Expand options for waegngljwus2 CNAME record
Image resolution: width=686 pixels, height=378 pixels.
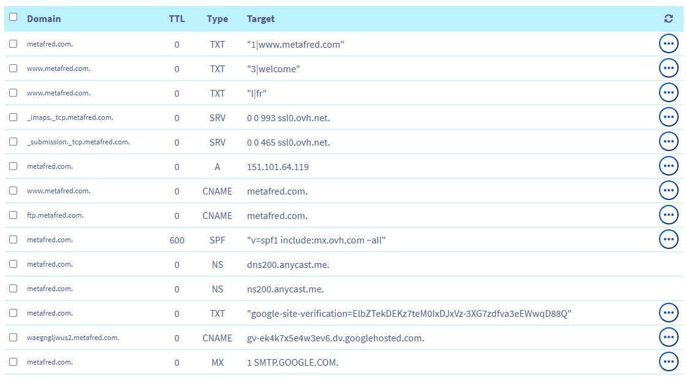[668, 338]
